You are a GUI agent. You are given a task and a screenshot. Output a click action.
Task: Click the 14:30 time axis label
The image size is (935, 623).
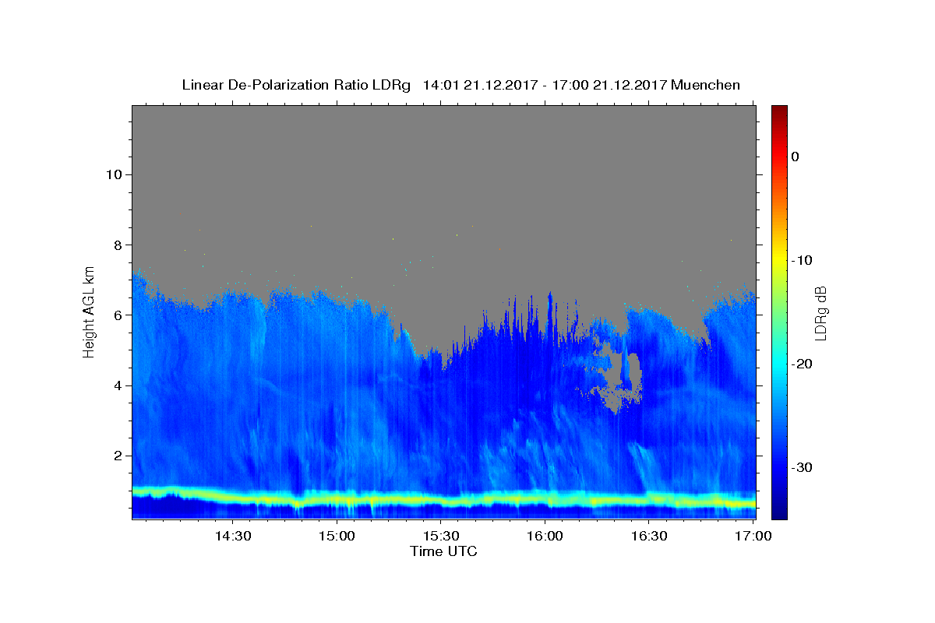point(232,536)
